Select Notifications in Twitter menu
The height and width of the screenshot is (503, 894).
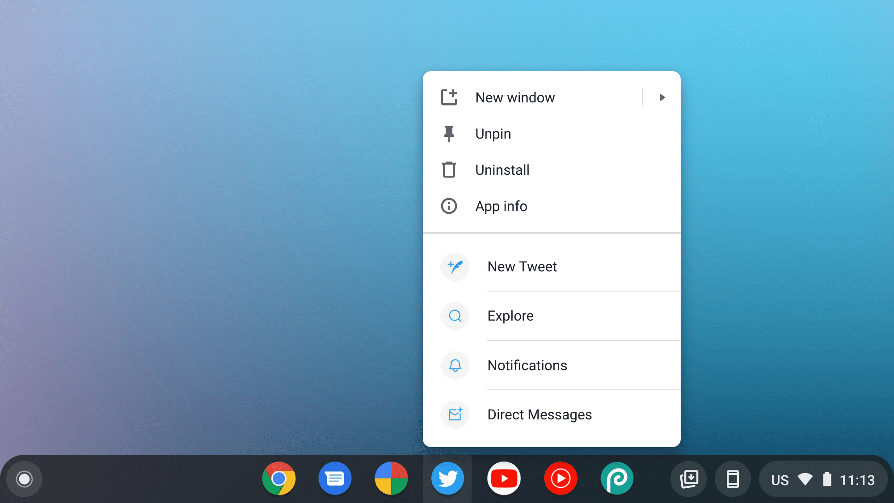(x=527, y=365)
